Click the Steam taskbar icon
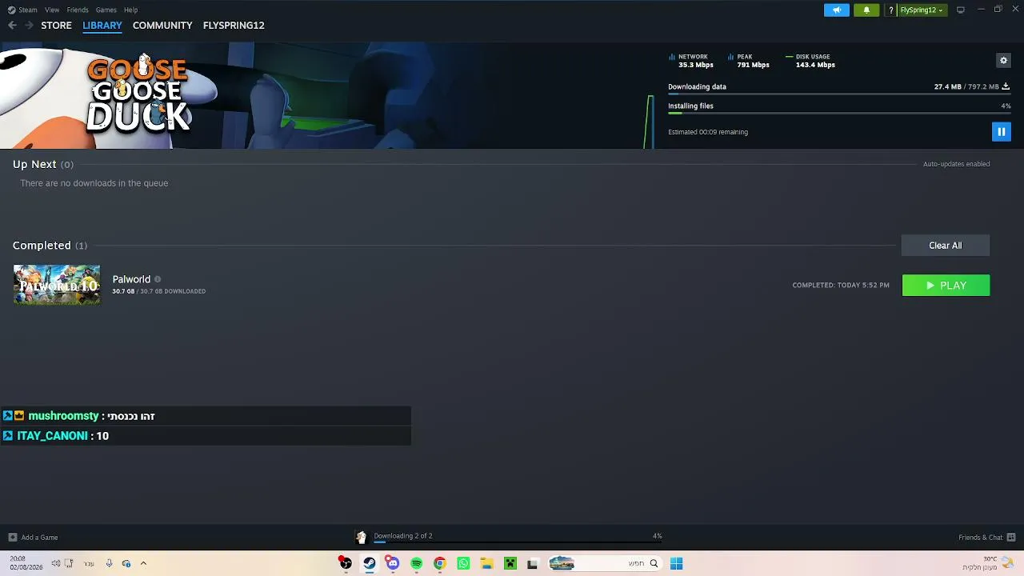 pyautogui.click(x=369, y=563)
